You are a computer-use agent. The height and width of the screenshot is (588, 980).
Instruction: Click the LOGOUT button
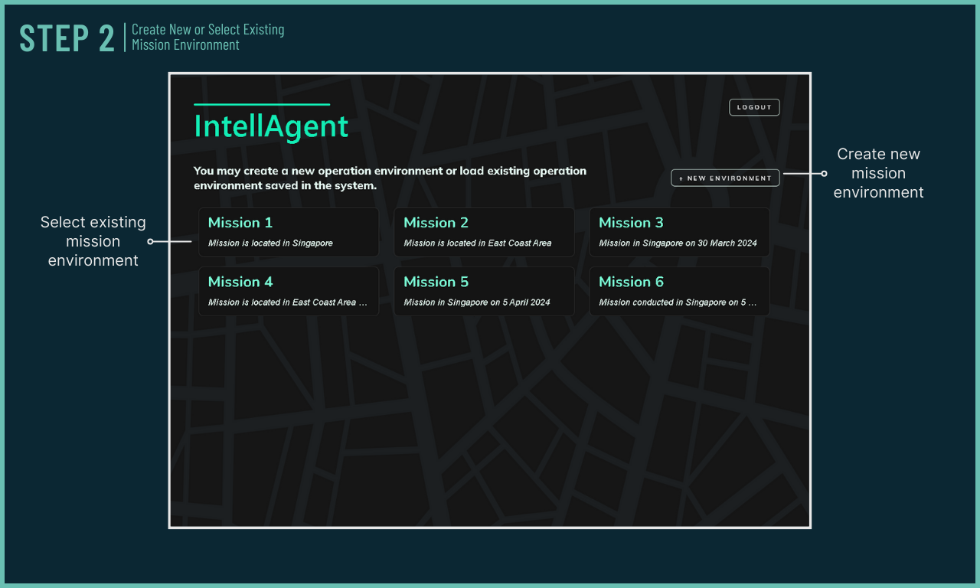click(754, 107)
